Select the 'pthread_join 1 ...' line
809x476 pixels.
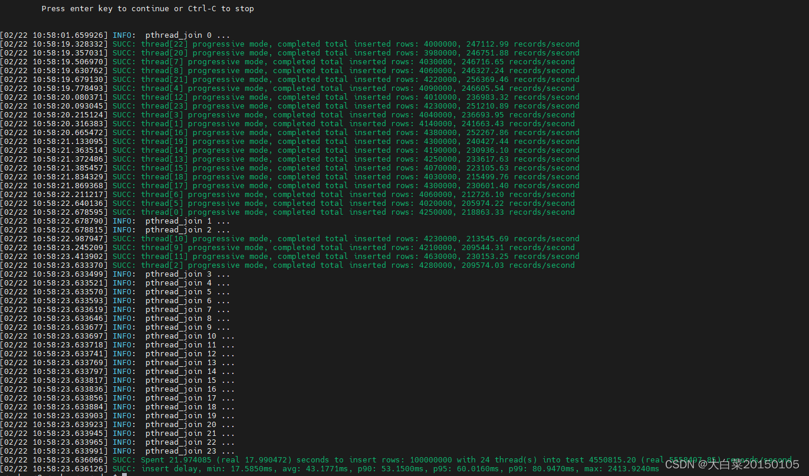tap(115, 221)
